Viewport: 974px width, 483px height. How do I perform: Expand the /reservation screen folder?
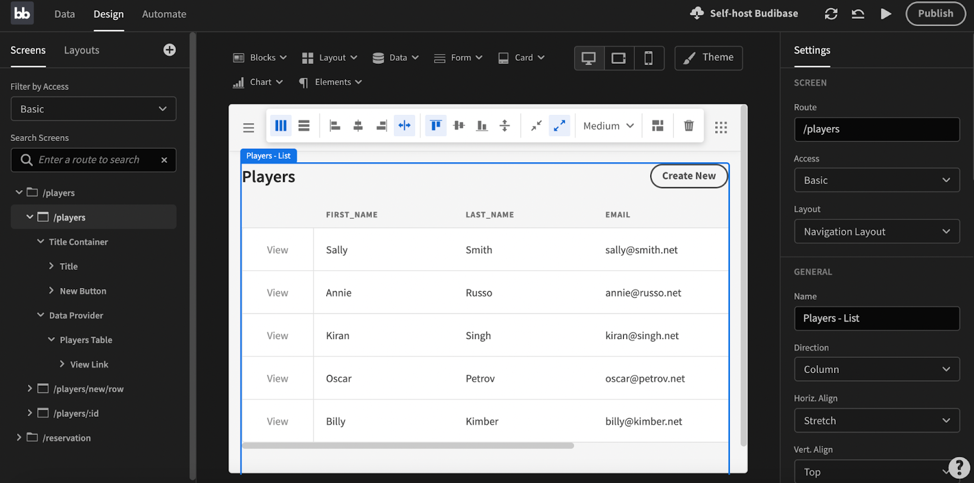[x=19, y=437]
